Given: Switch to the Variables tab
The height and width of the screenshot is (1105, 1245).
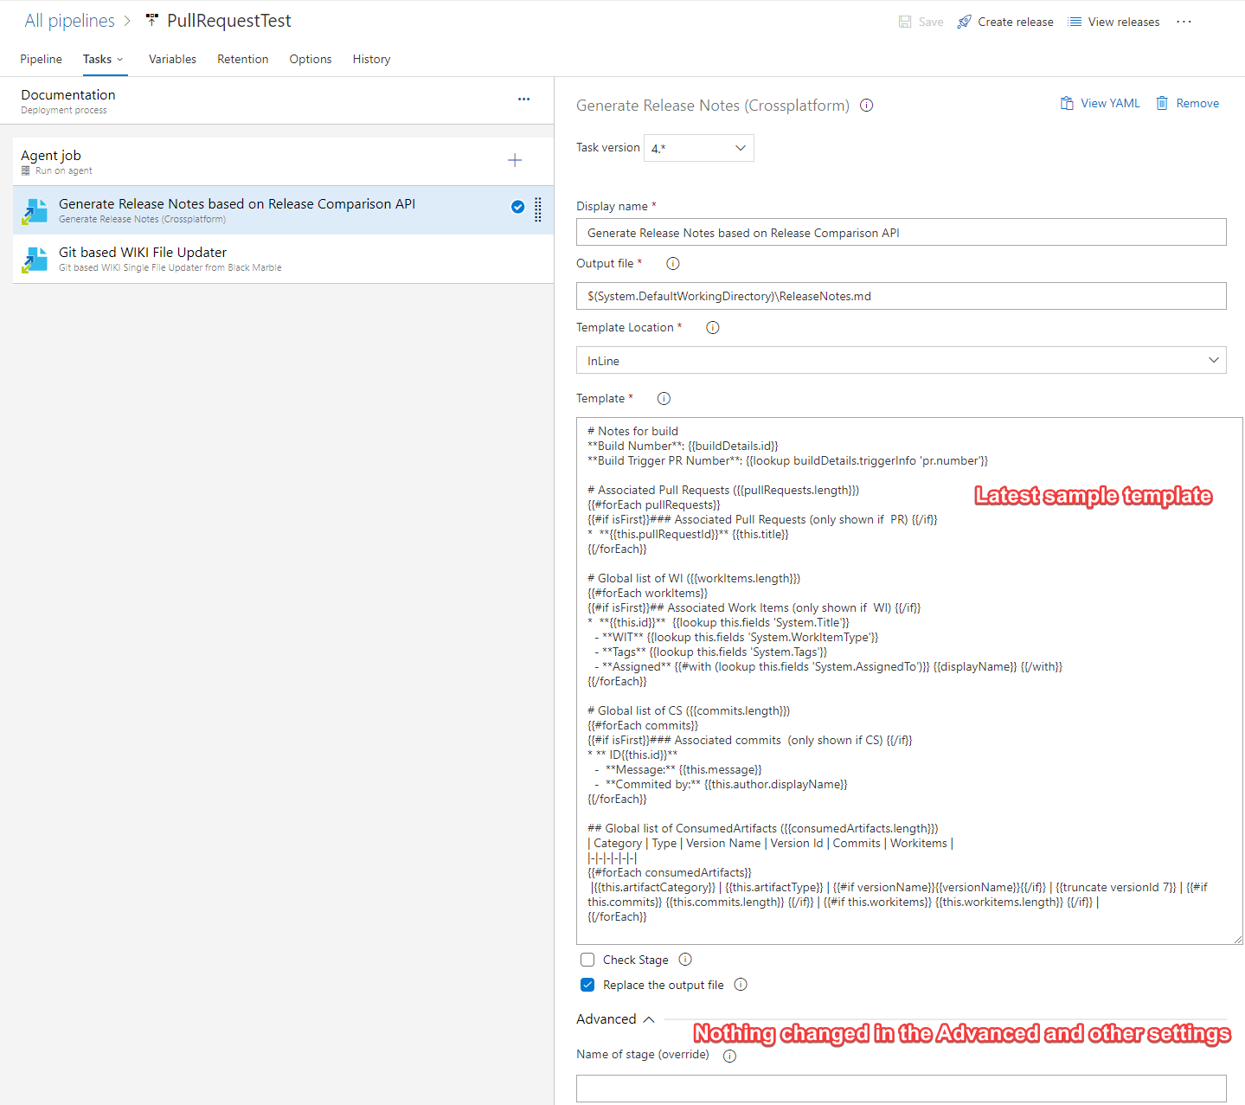Looking at the screenshot, I should pos(172,59).
